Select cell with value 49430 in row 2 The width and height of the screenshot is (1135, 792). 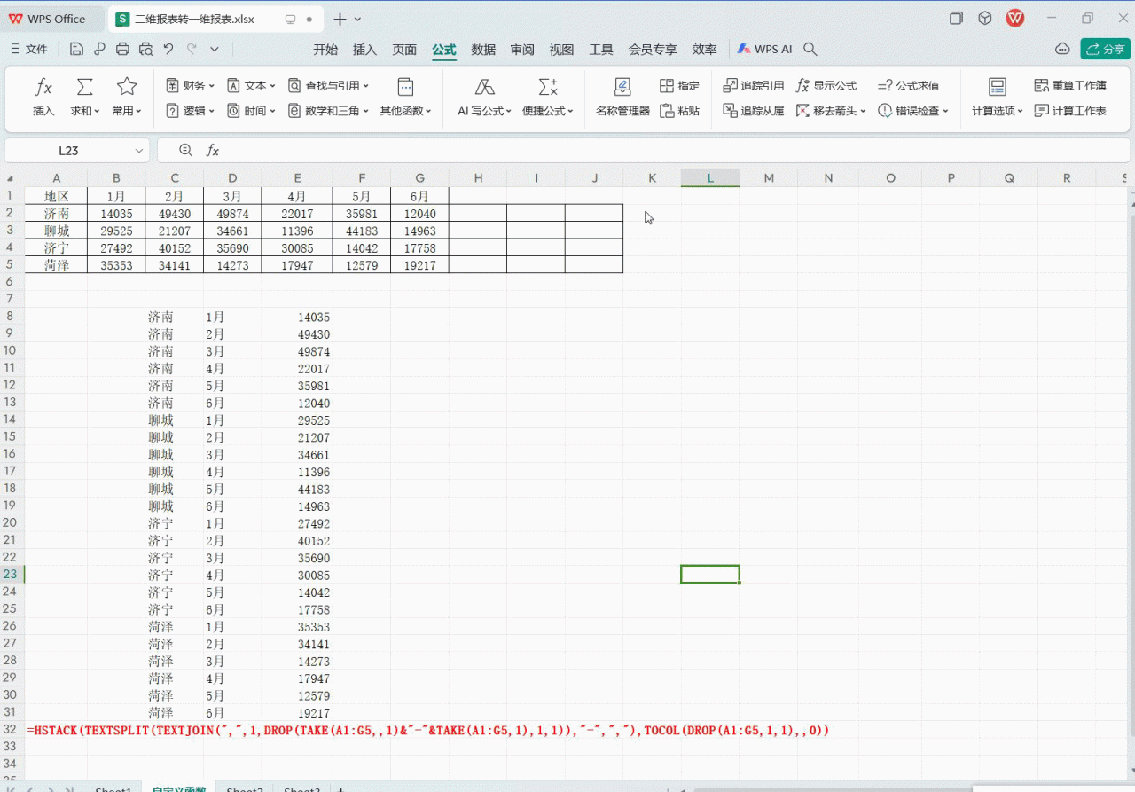click(174, 213)
